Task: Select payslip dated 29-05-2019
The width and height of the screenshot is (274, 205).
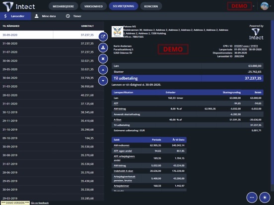Action: click(52, 181)
